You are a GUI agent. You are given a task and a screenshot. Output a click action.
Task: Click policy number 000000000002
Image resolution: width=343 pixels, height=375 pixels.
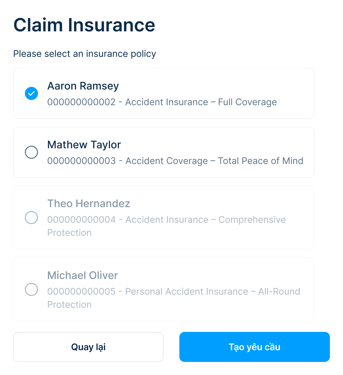coord(81,102)
